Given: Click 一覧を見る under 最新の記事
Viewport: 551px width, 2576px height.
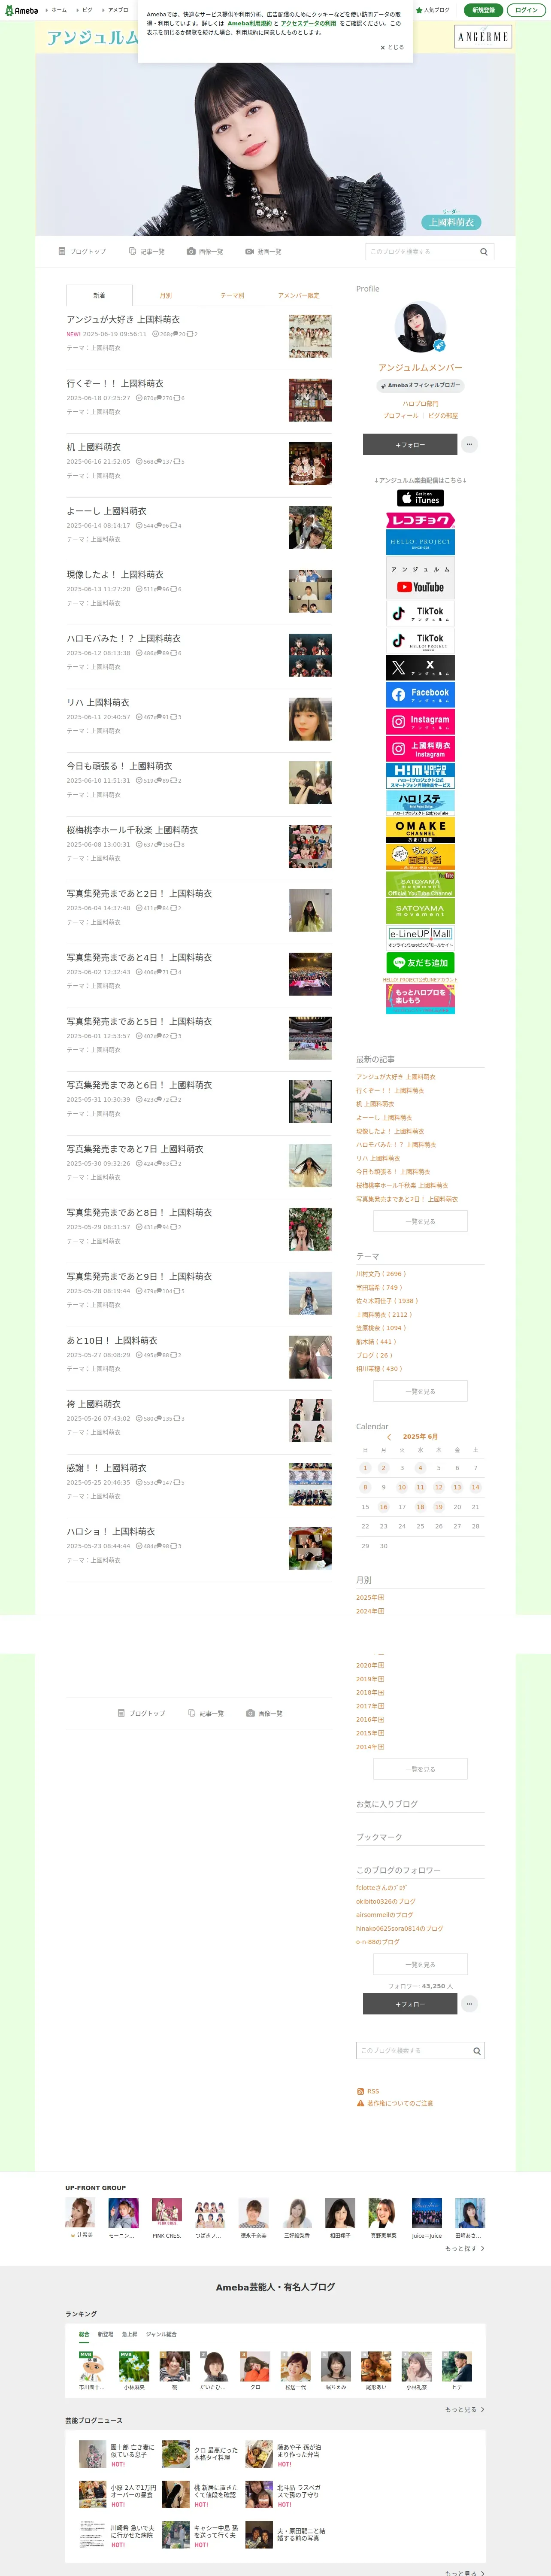Looking at the screenshot, I should pos(420,1221).
